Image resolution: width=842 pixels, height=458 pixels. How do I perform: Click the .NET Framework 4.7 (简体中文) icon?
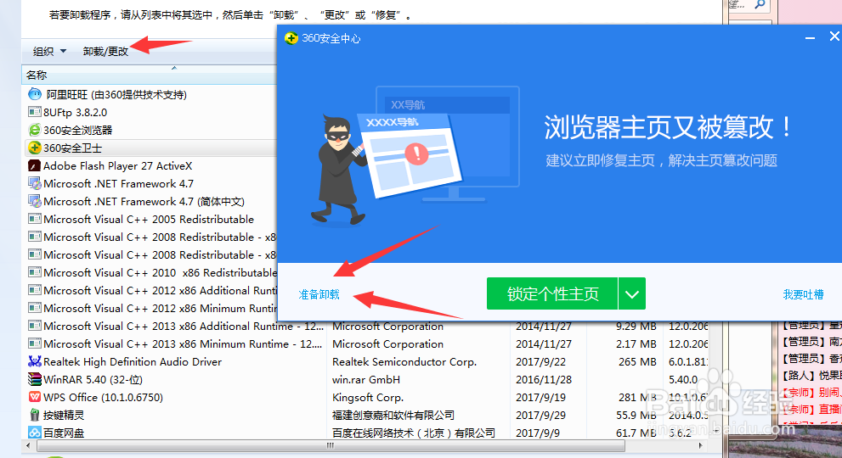35,201
